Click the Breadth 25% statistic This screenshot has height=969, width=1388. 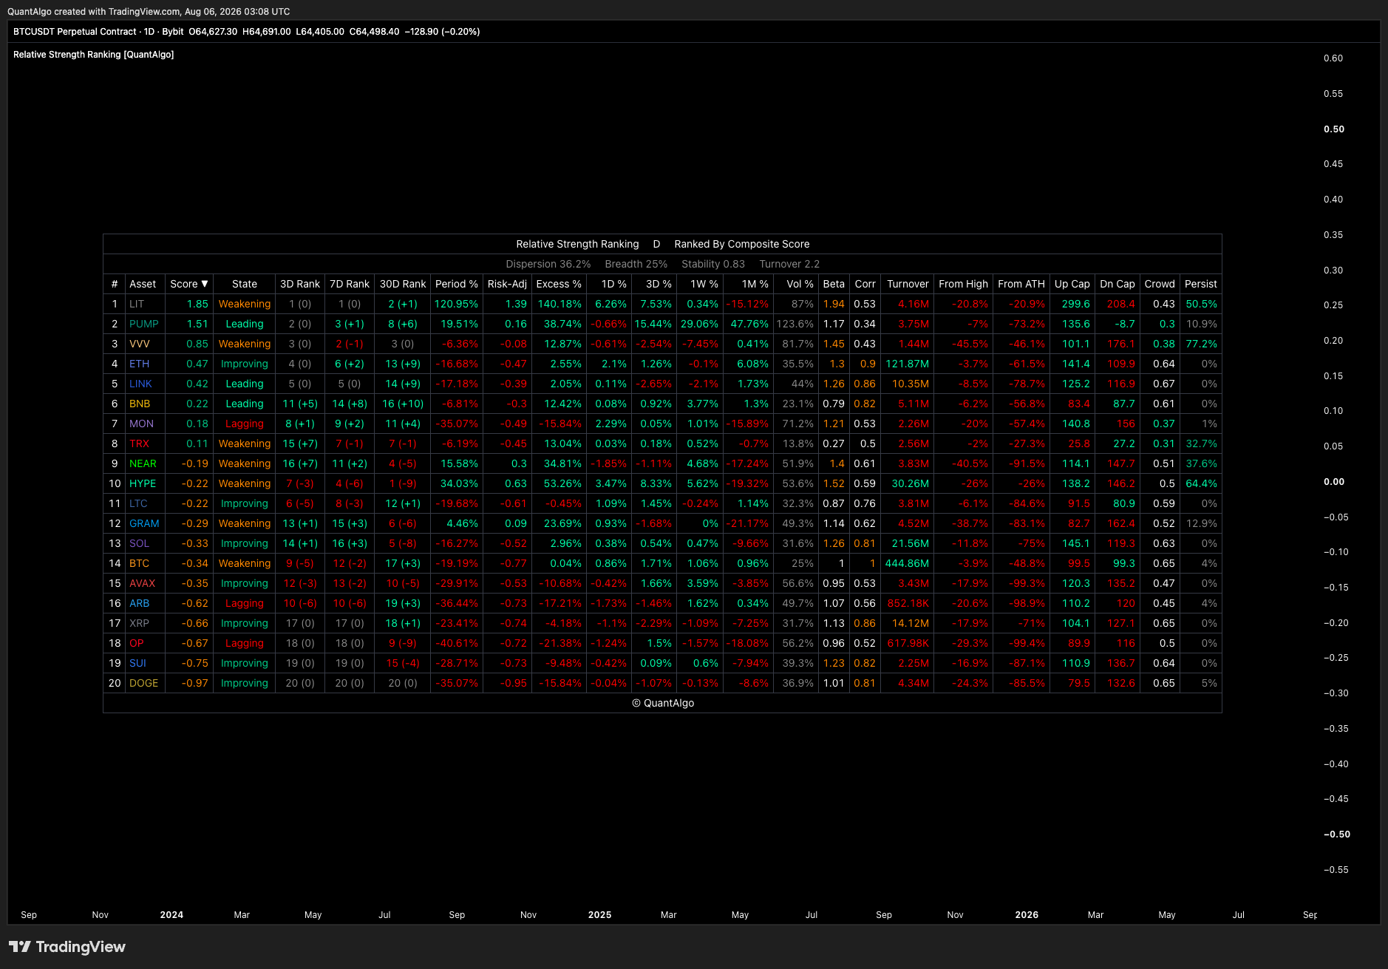636,264
